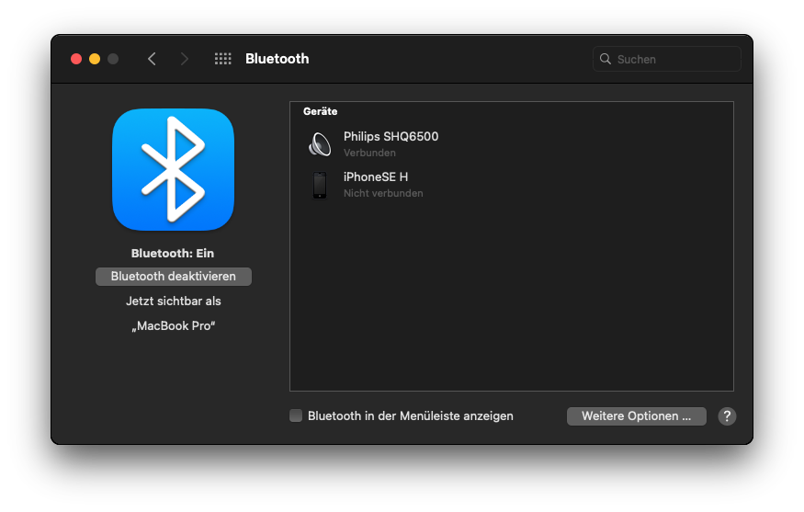Click the Bluetooth window title
The height and width of the screenshot is (512, 804).
click(277, 59)
